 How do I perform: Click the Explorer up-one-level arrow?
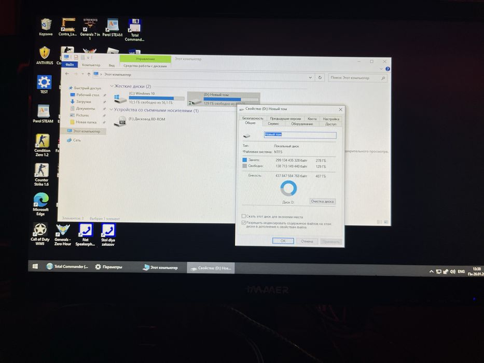click(x=89, y=74)
